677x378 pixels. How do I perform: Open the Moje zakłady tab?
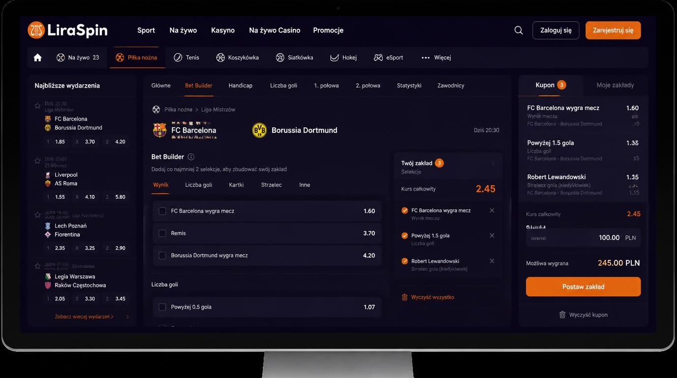(615, 85)
